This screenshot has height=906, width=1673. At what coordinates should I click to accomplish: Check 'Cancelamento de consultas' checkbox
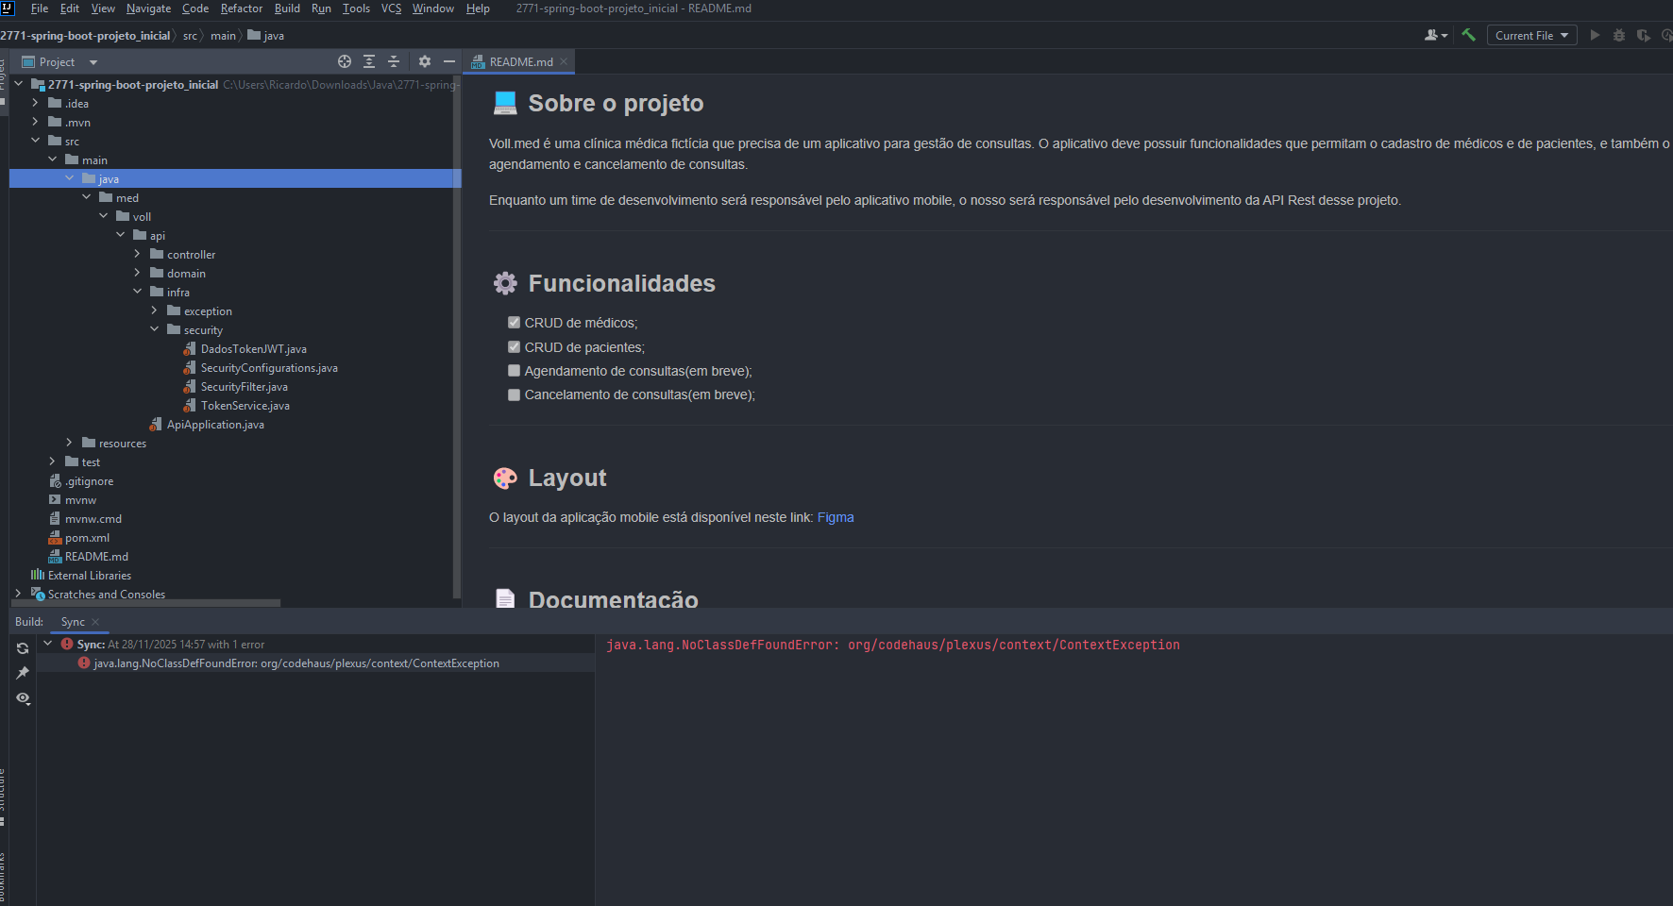[x=514, y=394]
